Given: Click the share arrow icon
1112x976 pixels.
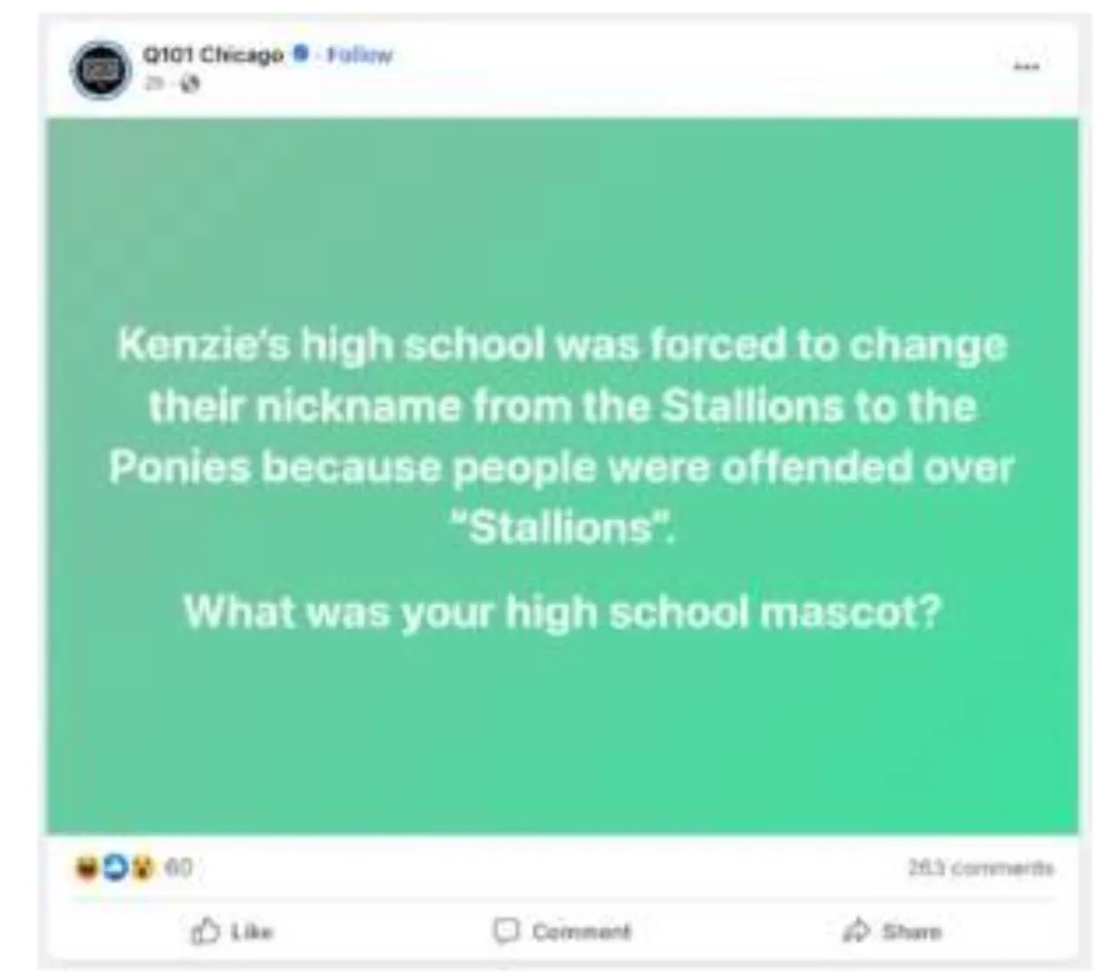Looking at the screenshot, I should (856, 930).
